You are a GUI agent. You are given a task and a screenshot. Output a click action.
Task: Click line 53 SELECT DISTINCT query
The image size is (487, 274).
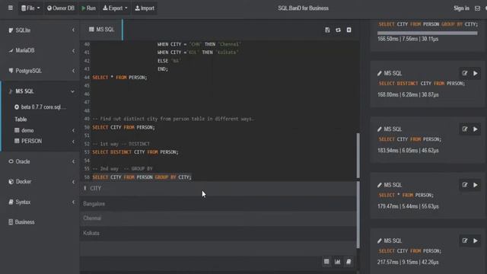135,152
